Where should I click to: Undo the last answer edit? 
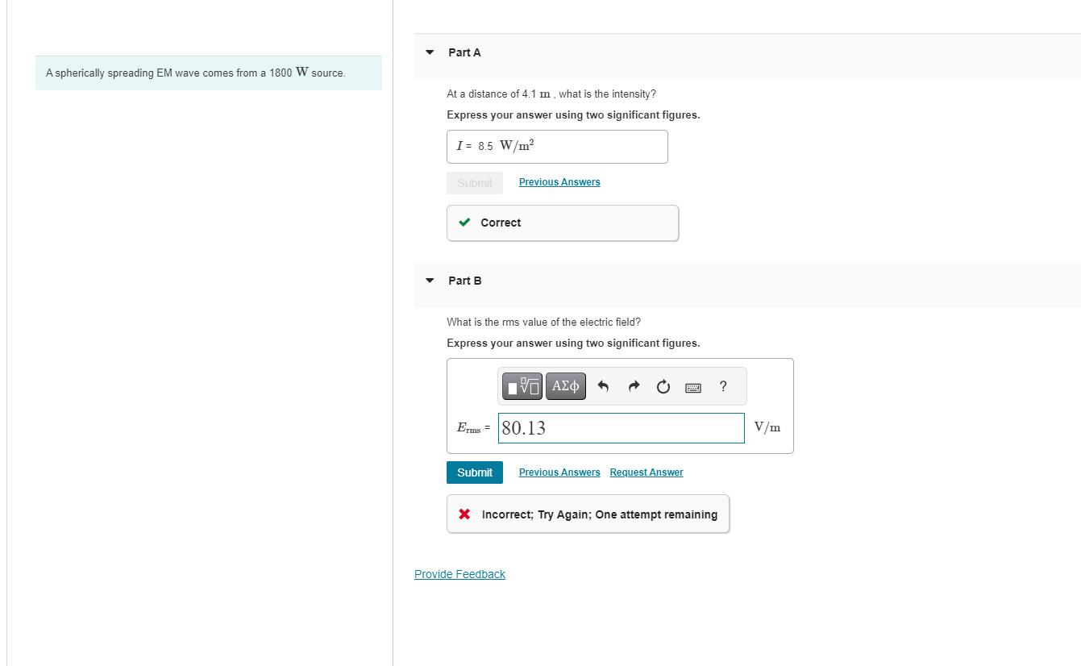(603, 387)
